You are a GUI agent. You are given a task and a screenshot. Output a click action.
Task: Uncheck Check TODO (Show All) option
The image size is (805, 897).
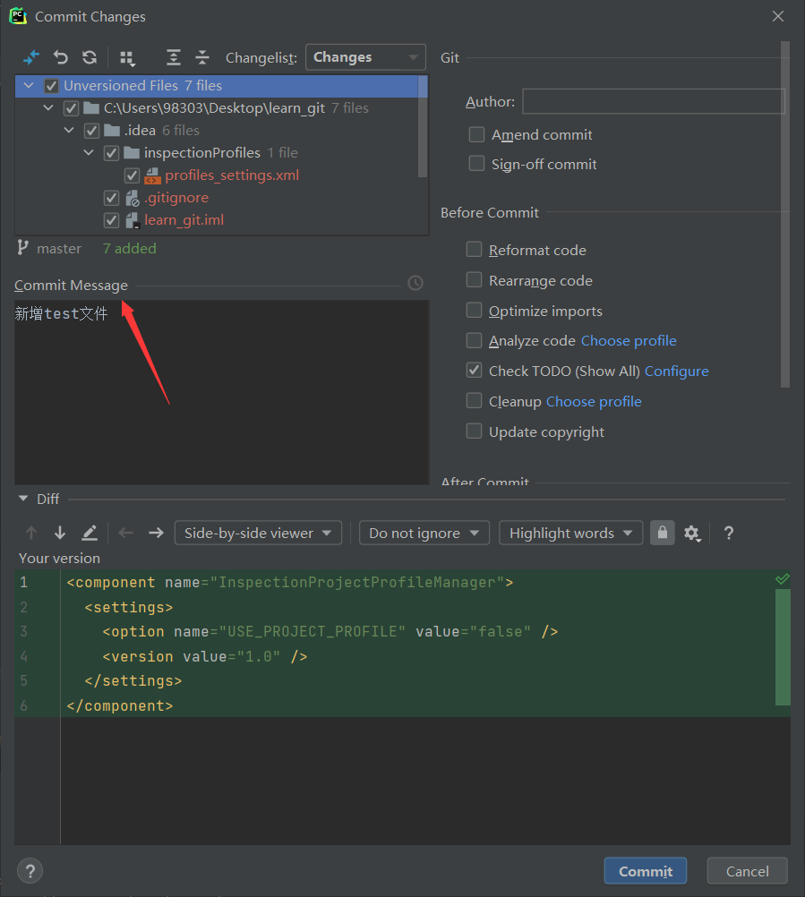click(475, 370)
